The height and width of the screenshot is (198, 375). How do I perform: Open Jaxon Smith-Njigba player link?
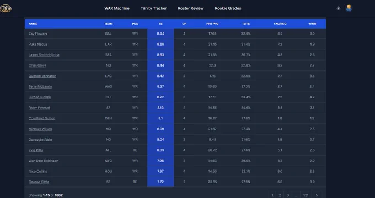(44, 55)
